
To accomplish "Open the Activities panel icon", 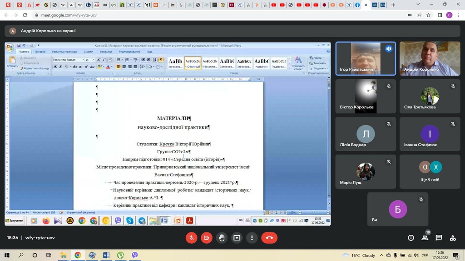I will point(453,238).
